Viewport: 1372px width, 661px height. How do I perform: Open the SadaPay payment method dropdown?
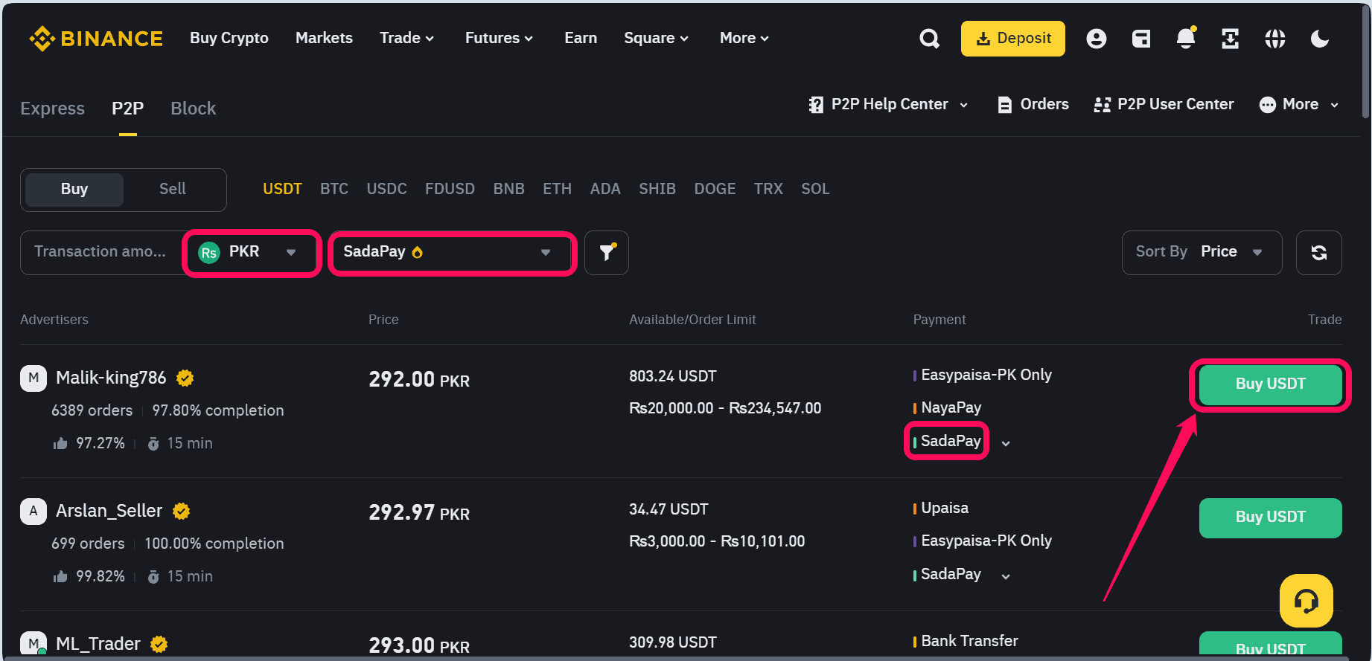[x=452, y=253]
